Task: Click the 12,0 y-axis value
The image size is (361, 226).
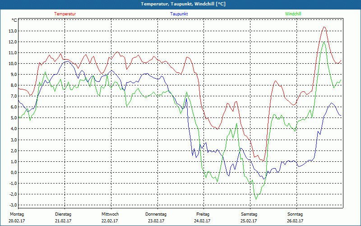Action: click(x=13, y=42)
